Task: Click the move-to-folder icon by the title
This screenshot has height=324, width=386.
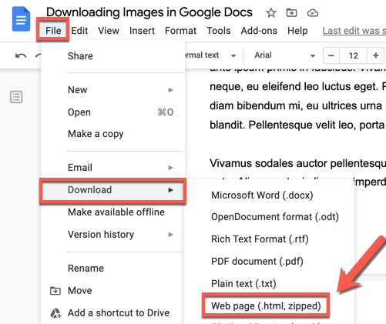Action: pos(291,12)
